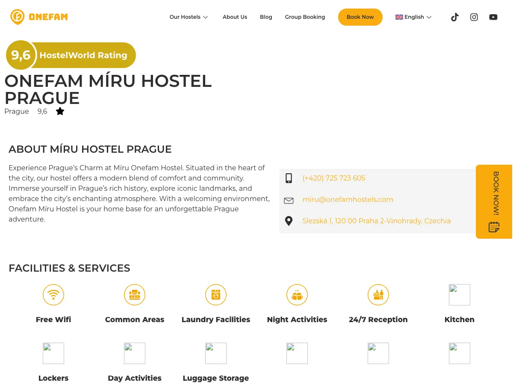Screen dimensions: 513x385
Task: Call the phone number (+420) 725 723 605
Action: pyautogui.click(x=334, y=178)
